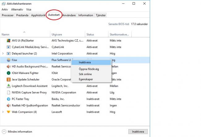This screenshot has height=137, width=201.
Task: Minimize the Aktivitetshanteraren window
Action: click(123, 4)
